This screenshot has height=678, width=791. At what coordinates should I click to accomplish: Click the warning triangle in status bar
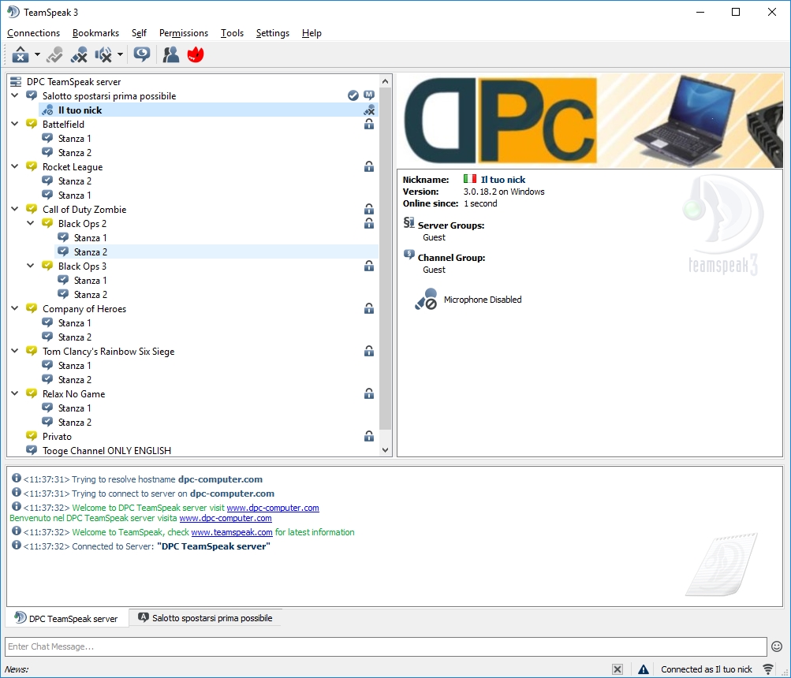[644, 669]
